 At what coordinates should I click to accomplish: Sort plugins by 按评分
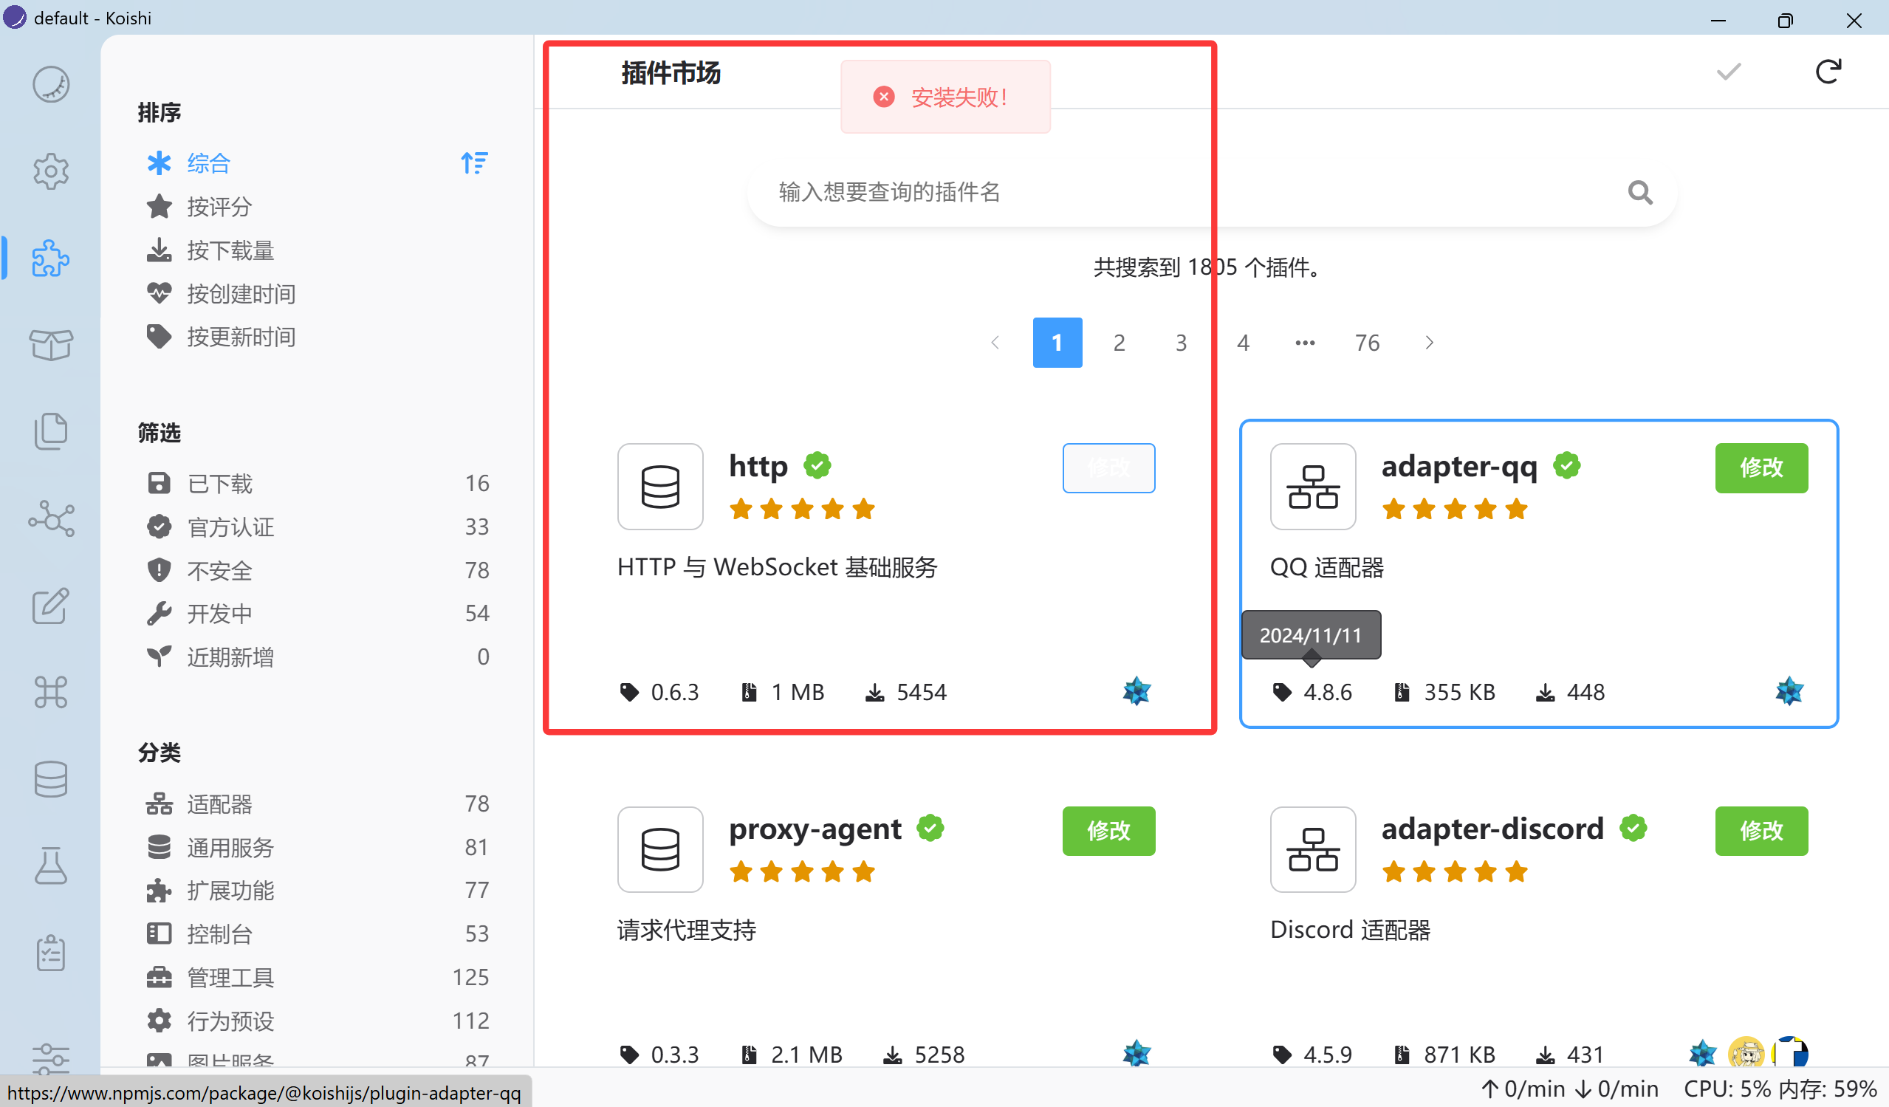pyautogui.click(x=317, y=206)
